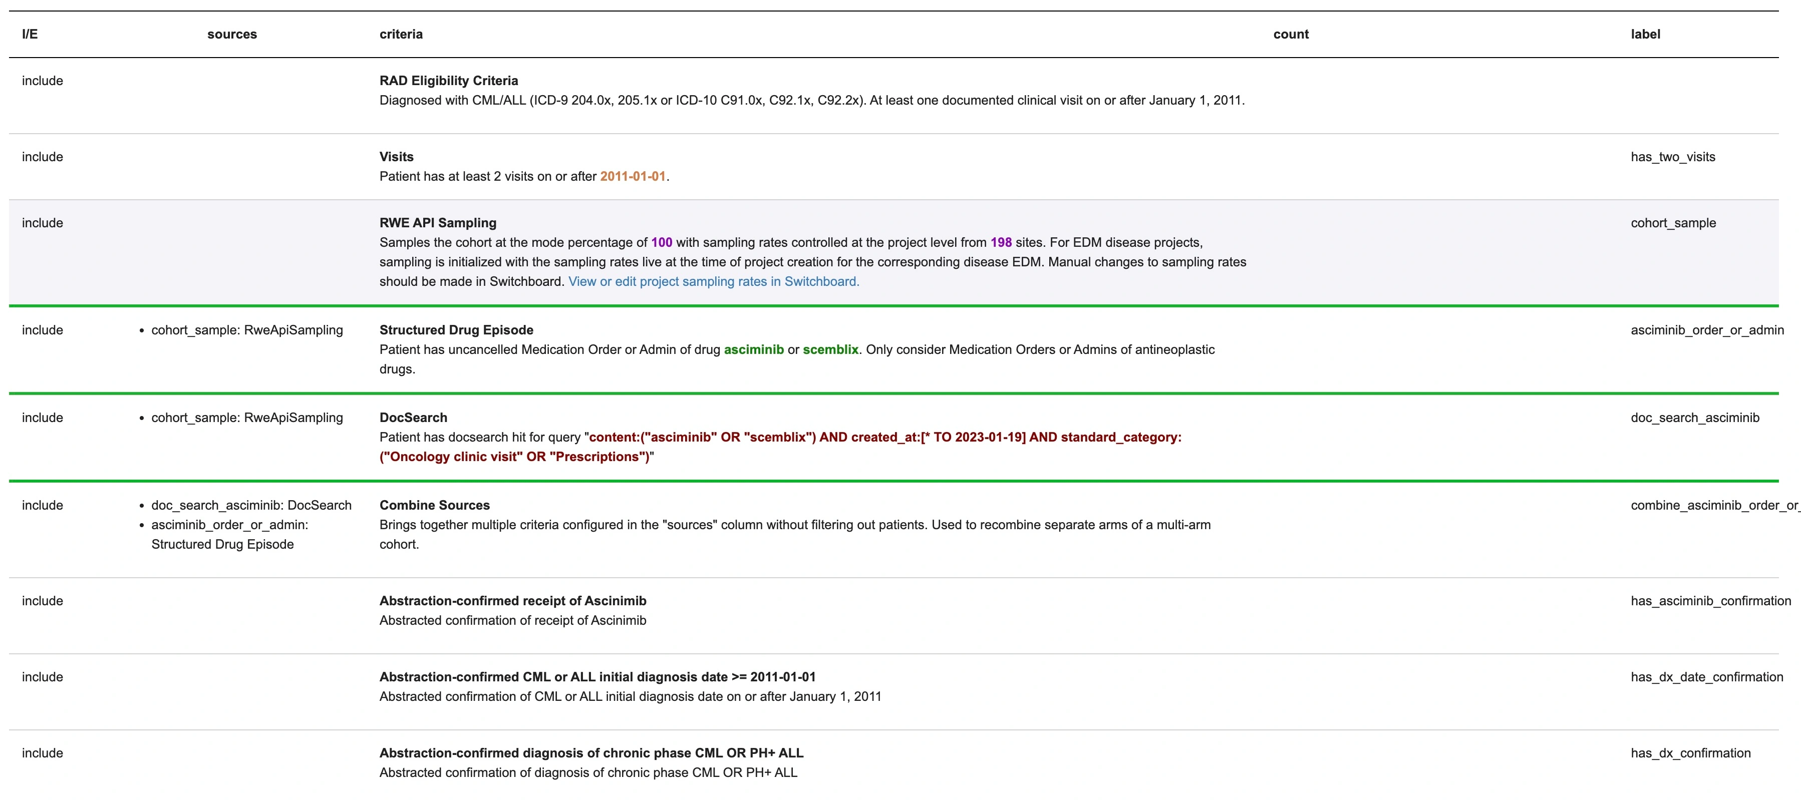Click the has_dx_confirmation label
This screenshot has width=1801, height=800.
[1690, 753]
